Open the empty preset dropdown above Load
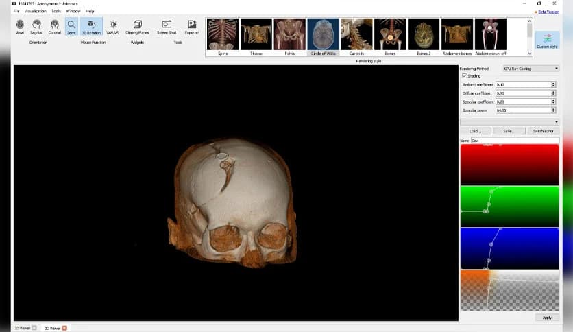Screen dimensions: 573x332 coord(509,122)
